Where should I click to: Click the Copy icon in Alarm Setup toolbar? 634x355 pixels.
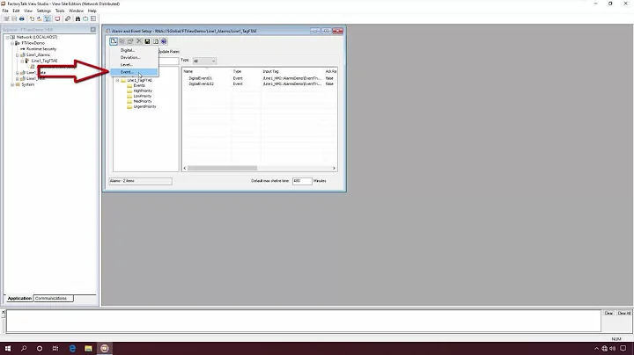click(x=122, y=41)
